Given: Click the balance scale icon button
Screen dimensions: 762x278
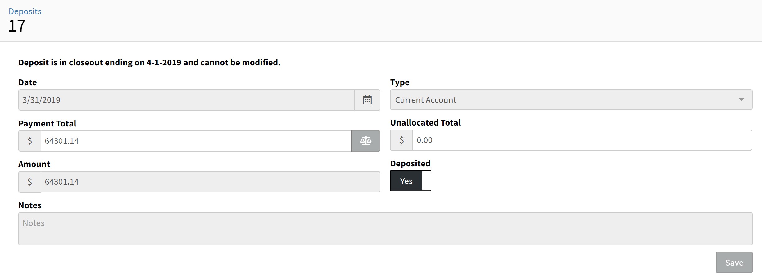Looking at the screenshot, I should coord(365,141).
